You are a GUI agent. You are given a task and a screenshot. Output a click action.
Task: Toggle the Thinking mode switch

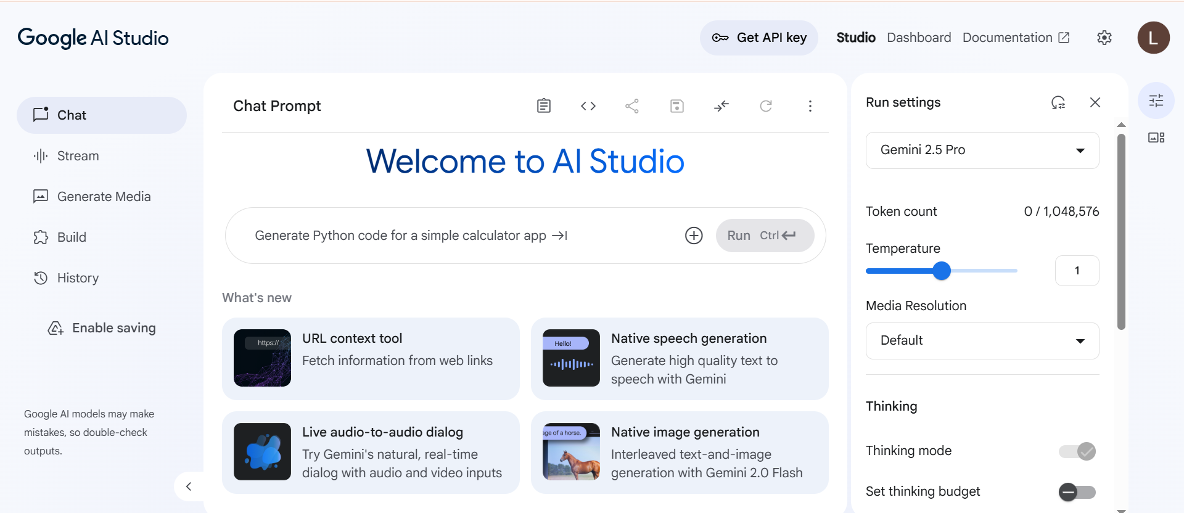[1077, 451]
